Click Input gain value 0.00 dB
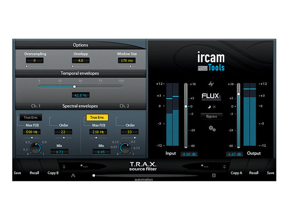 tap(189, 154)
